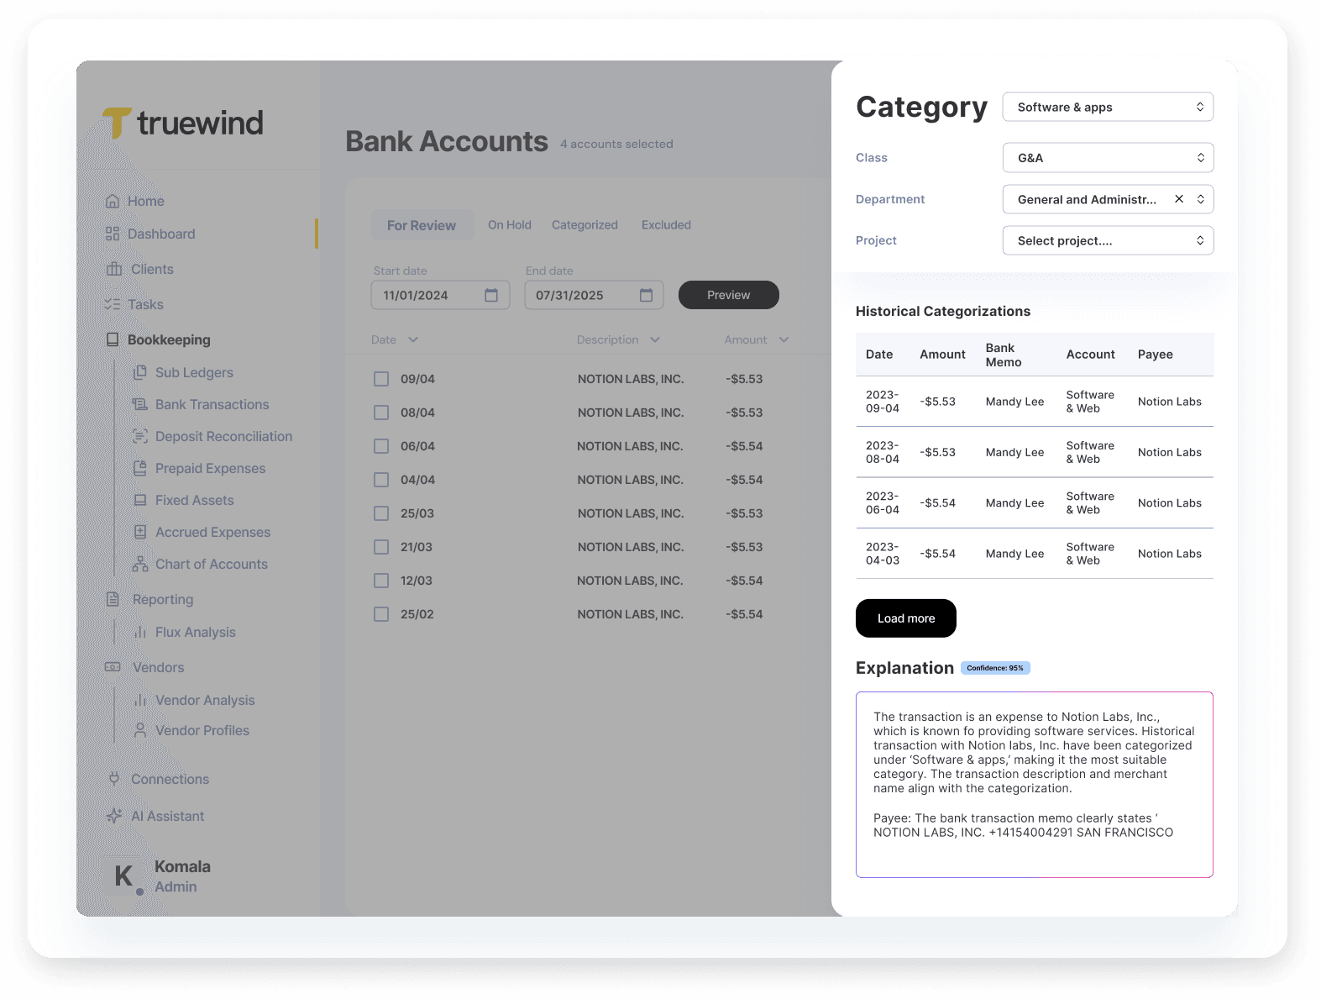Screen dimensions: 1321x999
Task: Click the Clients icon in sidebar
Action: point(114,269)
